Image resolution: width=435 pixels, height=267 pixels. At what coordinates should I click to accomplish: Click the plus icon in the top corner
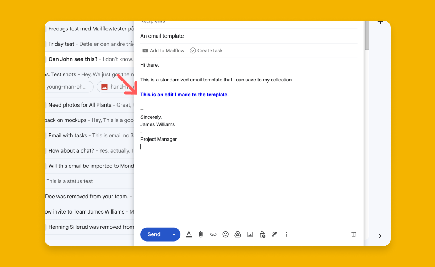tap(380, 22)
